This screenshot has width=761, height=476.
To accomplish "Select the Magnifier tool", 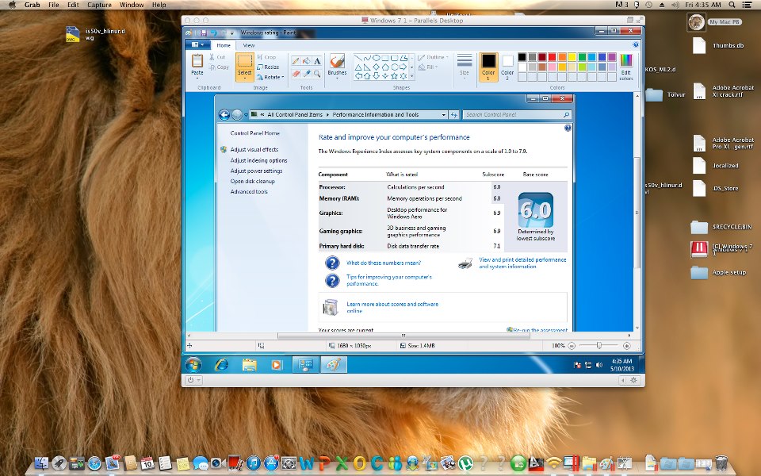I will click(317, 73).
